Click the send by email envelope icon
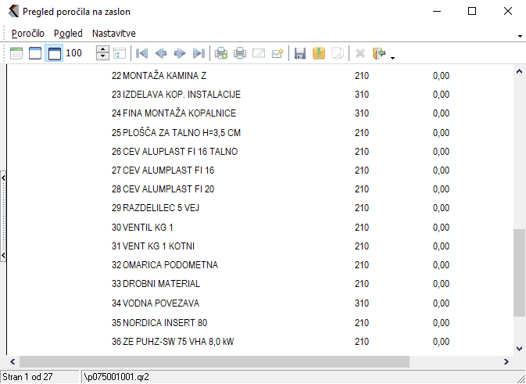 click(x=259, y=53)
